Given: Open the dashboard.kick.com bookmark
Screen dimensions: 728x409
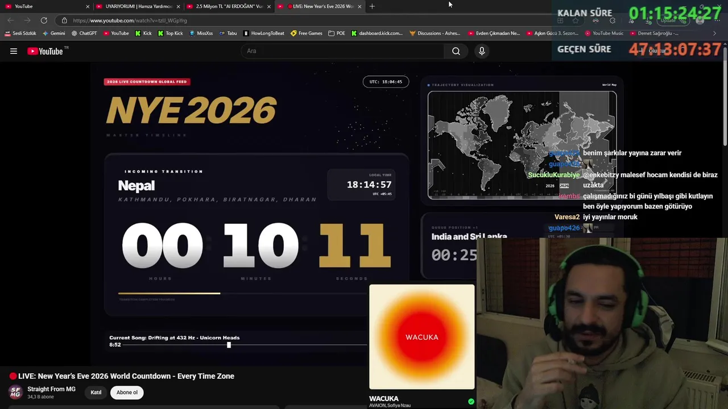Looking at the screenshot, I should pos(377,34).
